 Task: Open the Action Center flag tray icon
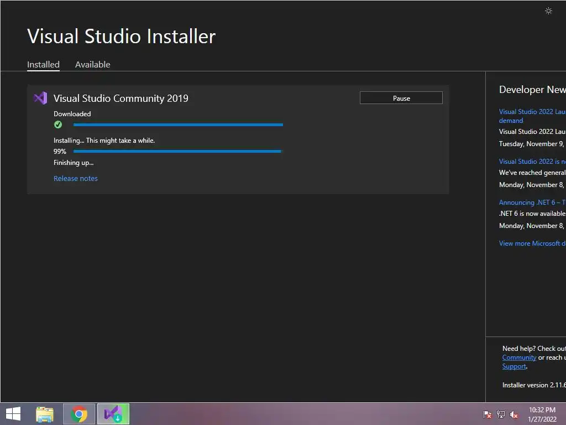488,414
